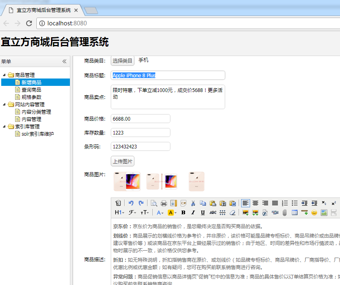Paste as plain text icon
The image size is (340, 285).
point(223,203)
